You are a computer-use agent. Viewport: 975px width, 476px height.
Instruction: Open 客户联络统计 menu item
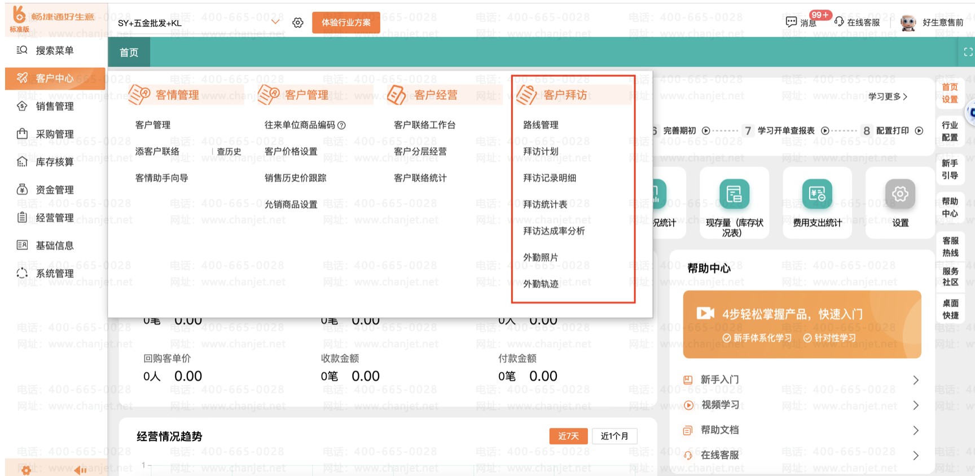pyautogui.click(x=420, y=178)
